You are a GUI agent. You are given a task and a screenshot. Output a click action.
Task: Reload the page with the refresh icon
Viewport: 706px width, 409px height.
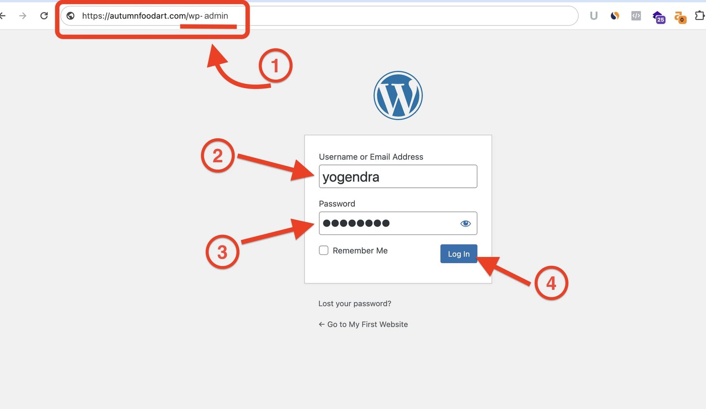point(44,16)
